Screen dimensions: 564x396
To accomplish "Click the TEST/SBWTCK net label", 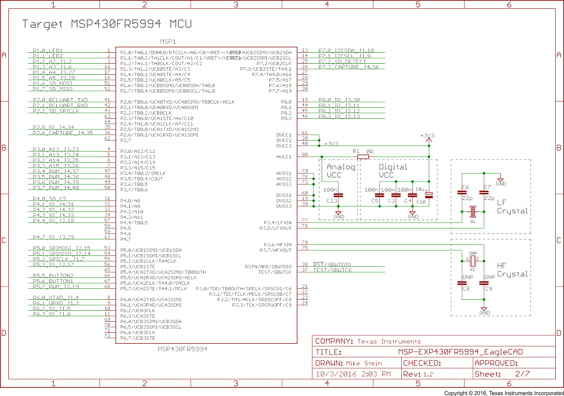I will click(x=332, y=270).
